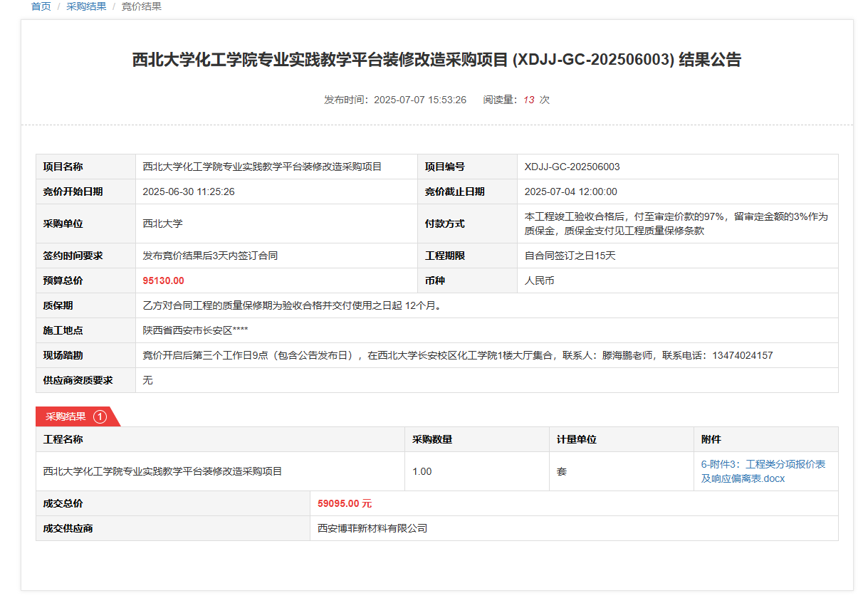The height and width of the screenshot is (598, 863).
Task: Click the circled number 1 badge
Action: [x=100, y=416]
